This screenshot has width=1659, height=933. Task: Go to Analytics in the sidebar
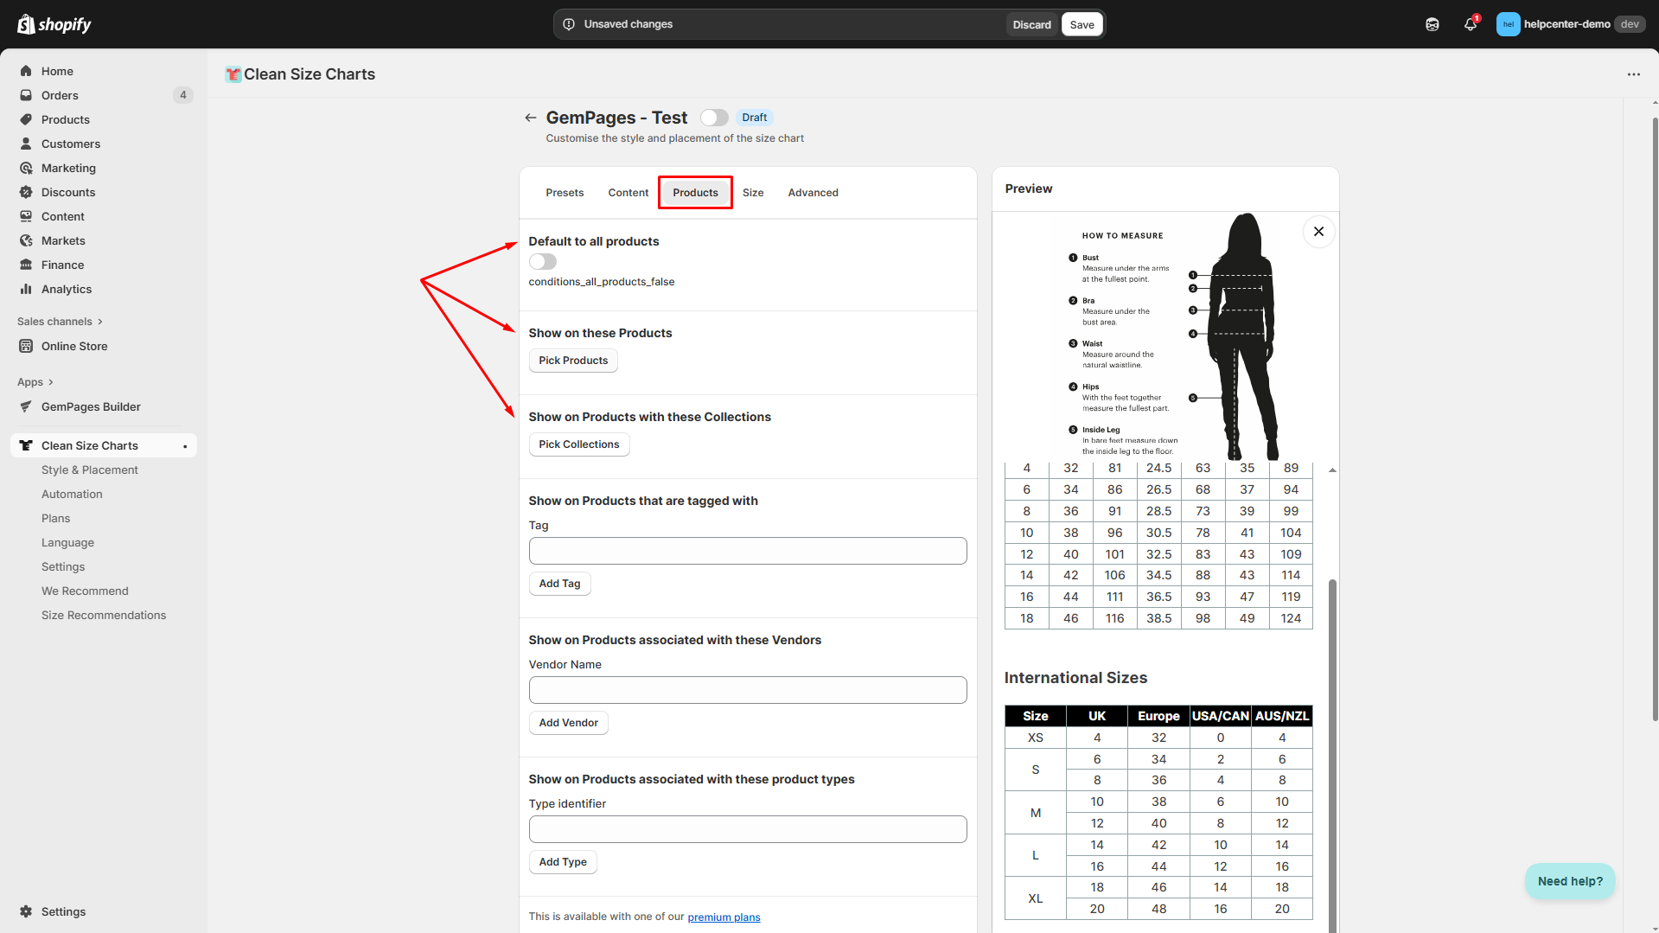point(66,289)
